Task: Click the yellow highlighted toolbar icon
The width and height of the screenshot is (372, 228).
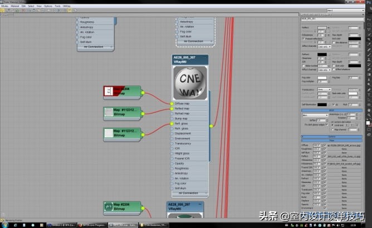Action: click(x=70, y=10)
